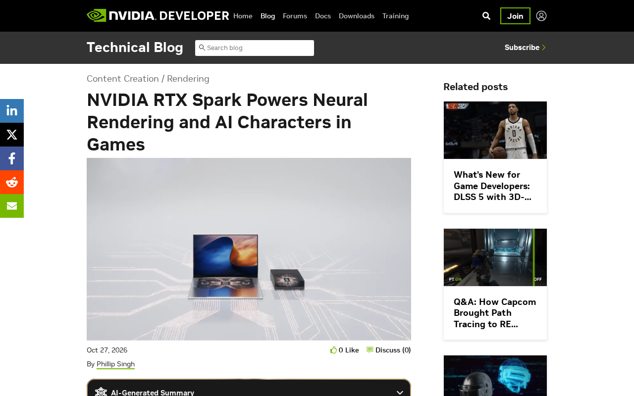This screenshot has height=396, width=634.
Task: Click the AI-Generated Summary icon
Action: 101,392
